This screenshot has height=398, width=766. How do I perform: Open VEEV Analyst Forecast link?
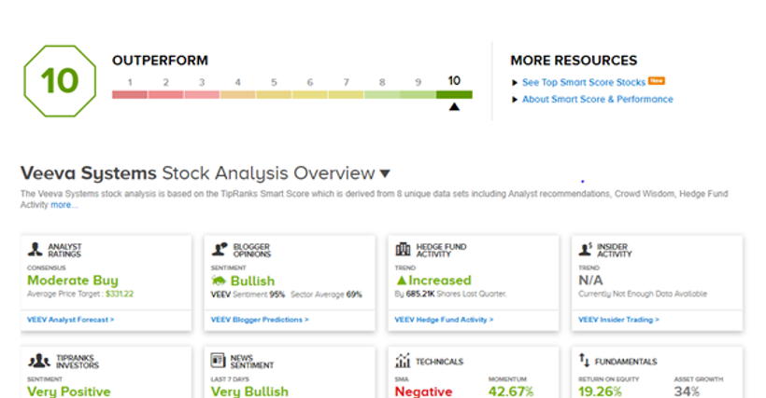tap(71, 319)
